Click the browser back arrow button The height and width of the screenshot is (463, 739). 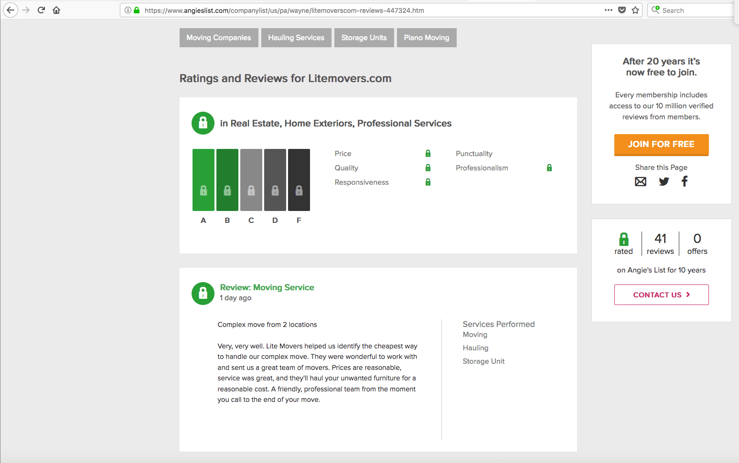coord(11,10)
